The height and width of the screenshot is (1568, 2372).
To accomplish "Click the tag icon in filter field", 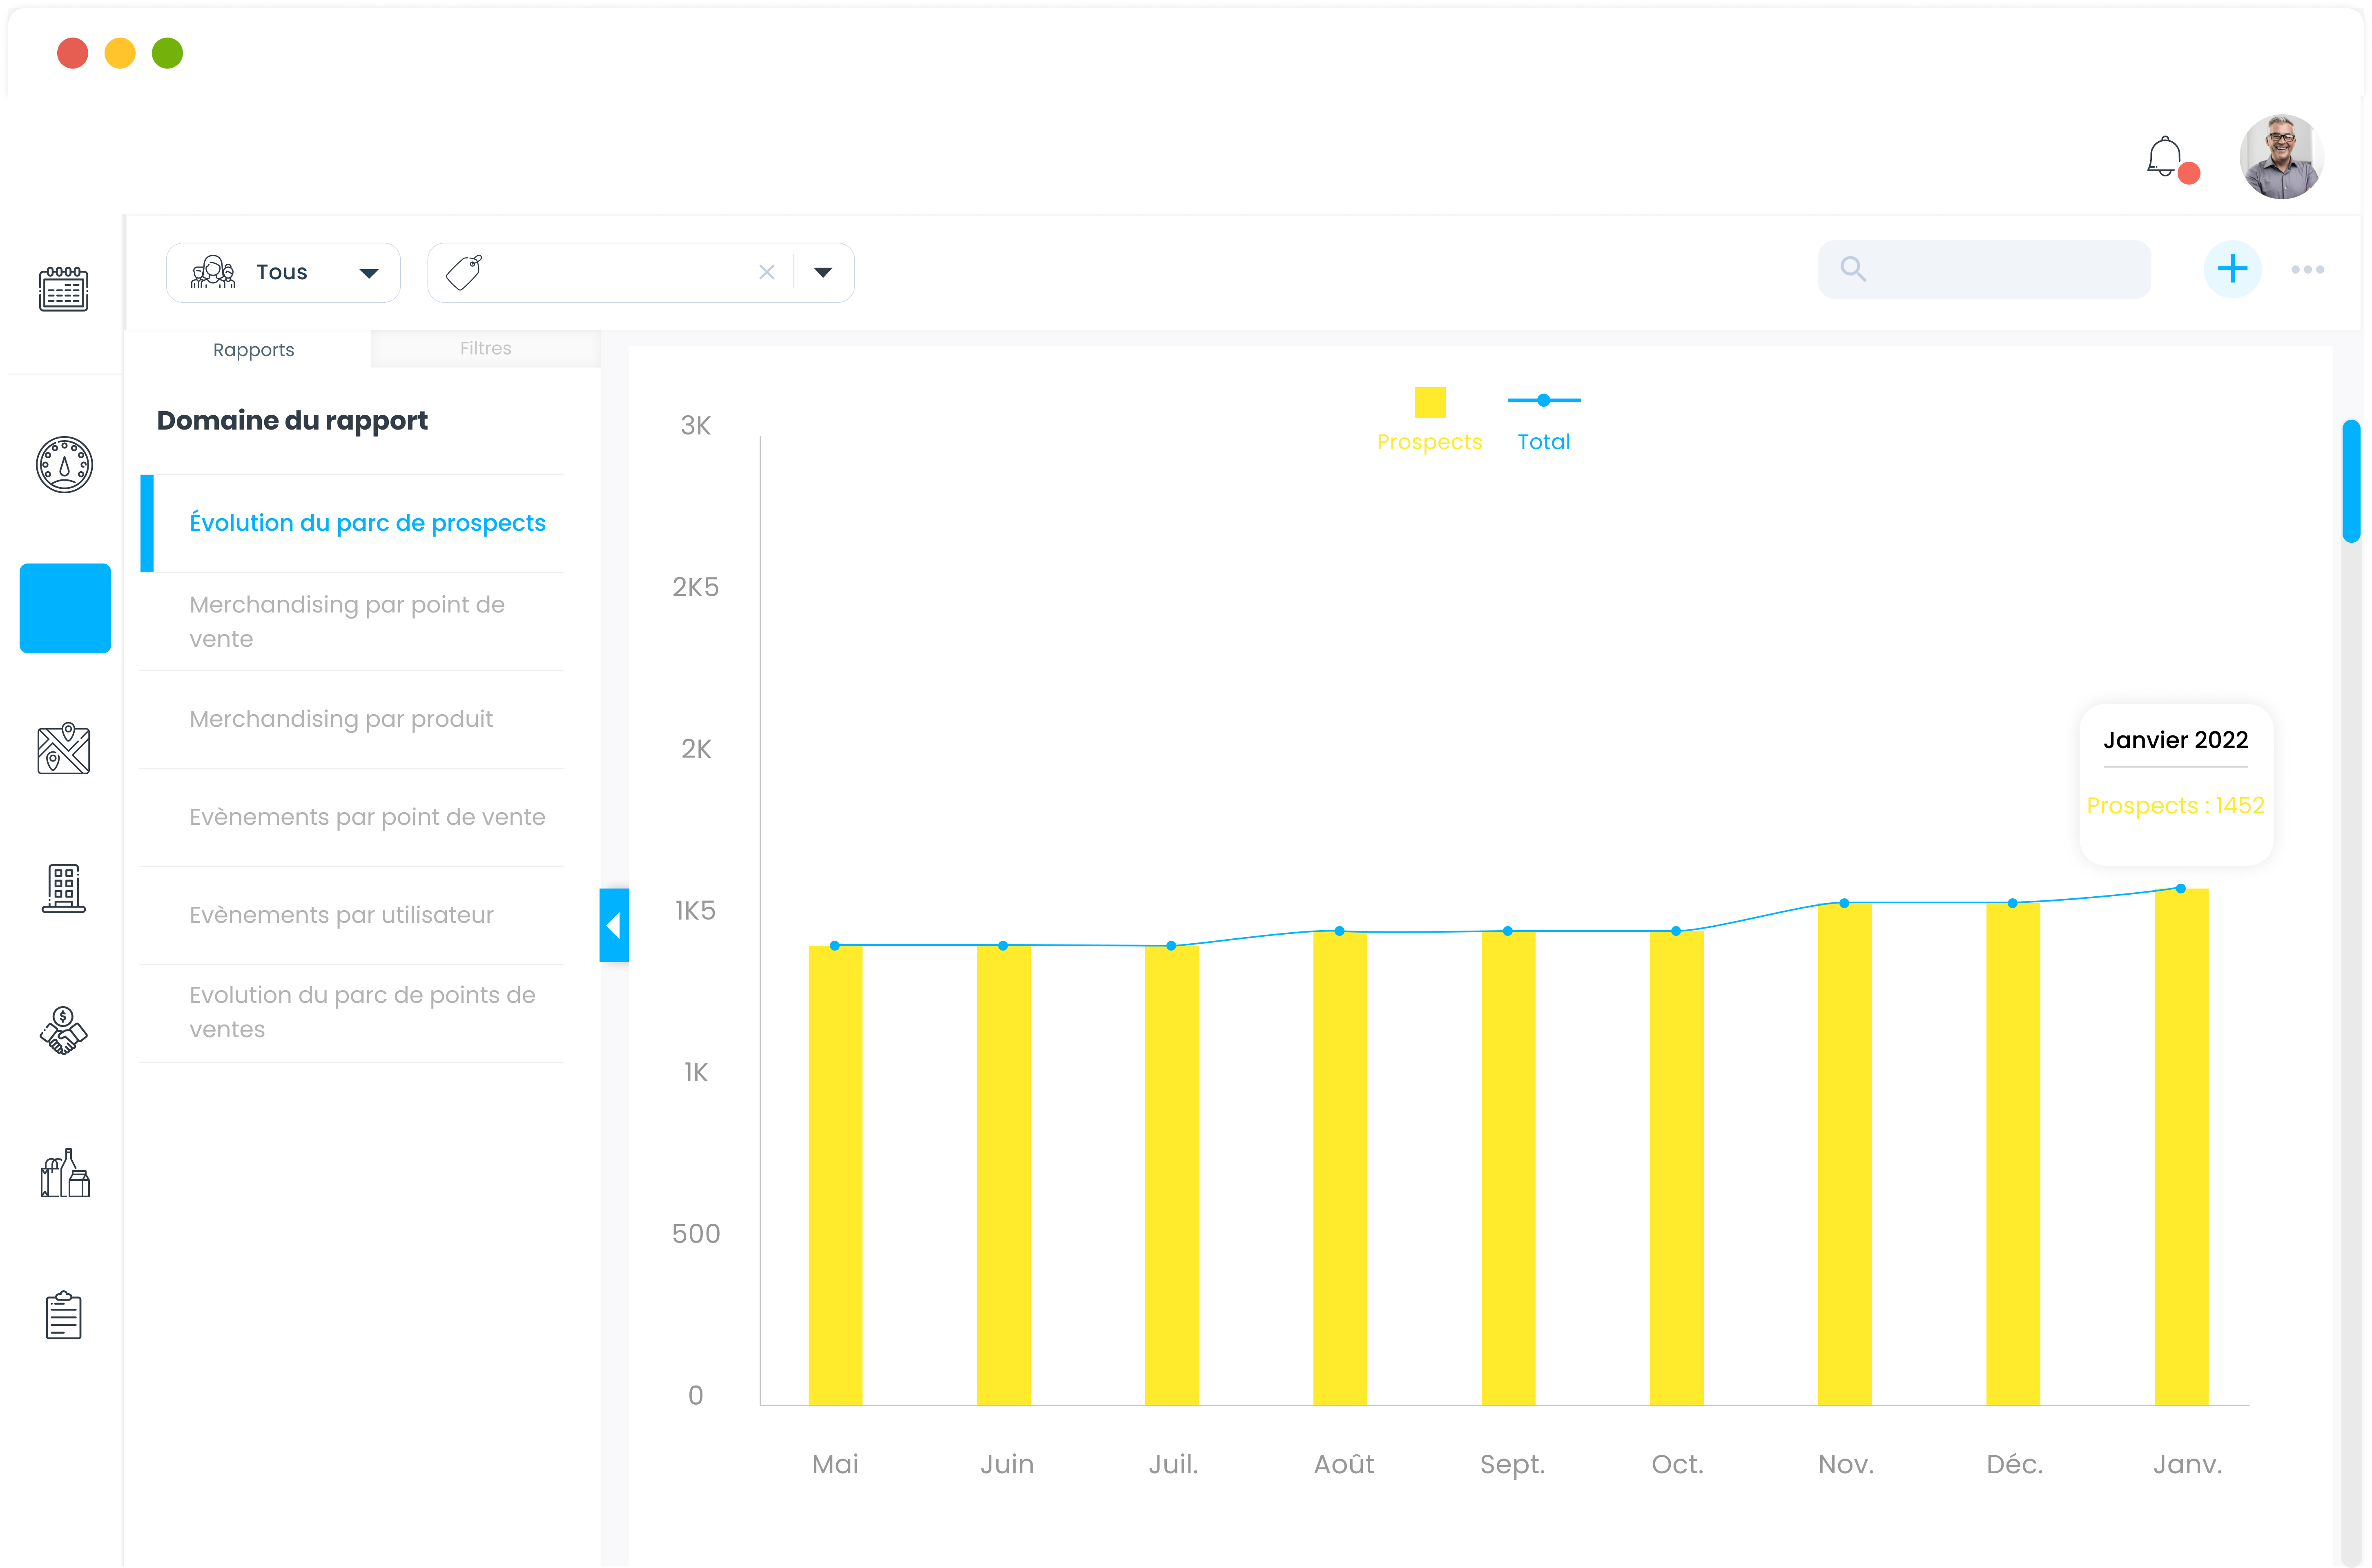I will (464, 272).
